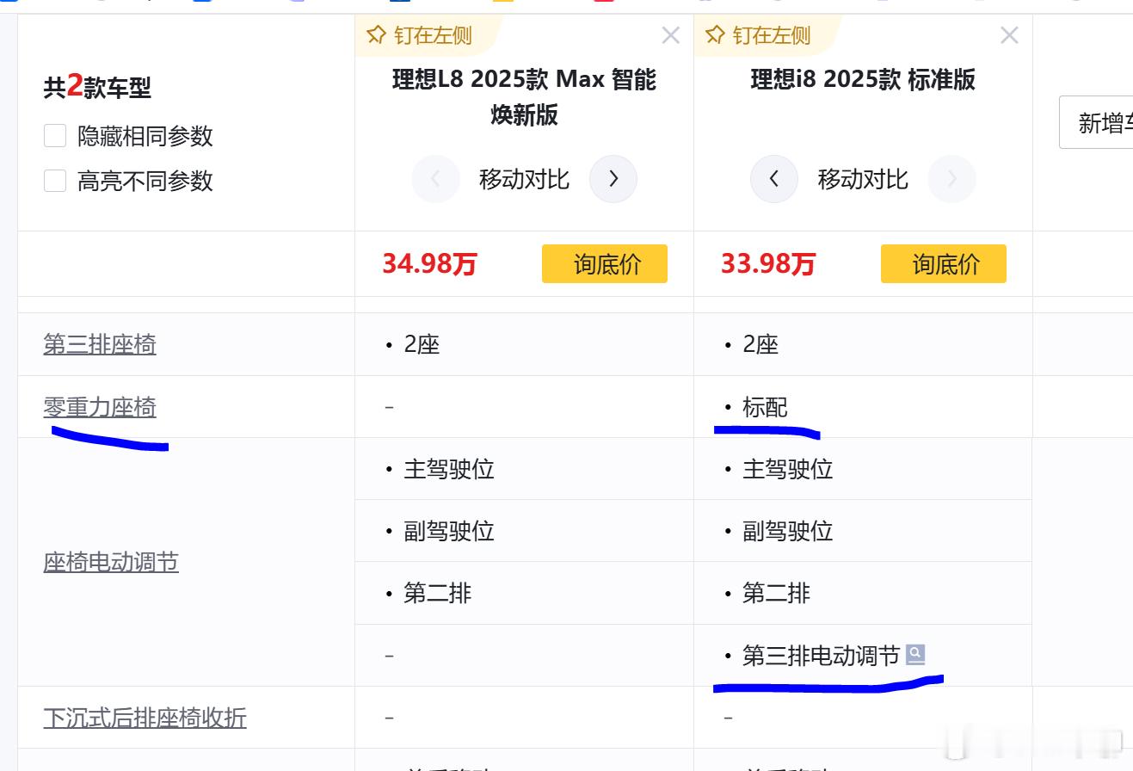The width and height of the screenshot is (1133, 771).
Task: Select the 标配 cell in 零重力座椅 row
Action: point(765,407)
